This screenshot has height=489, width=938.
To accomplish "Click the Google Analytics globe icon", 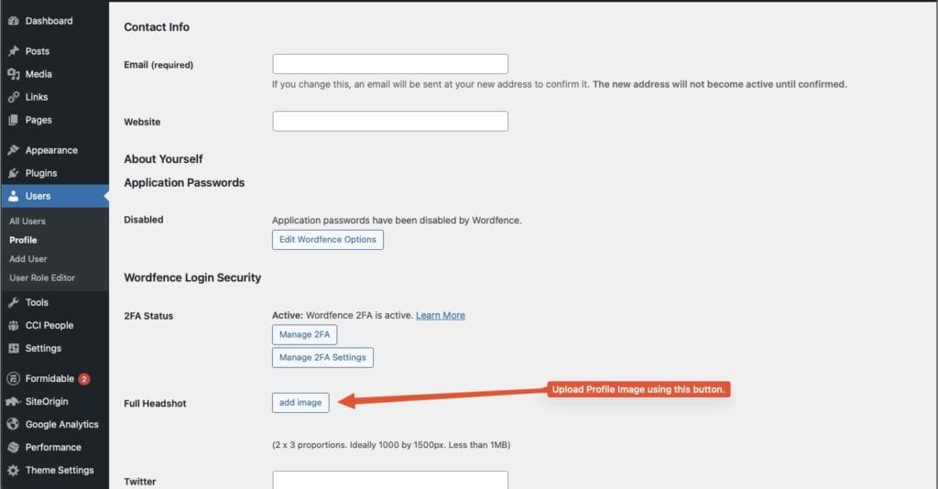I will [13, 424].
